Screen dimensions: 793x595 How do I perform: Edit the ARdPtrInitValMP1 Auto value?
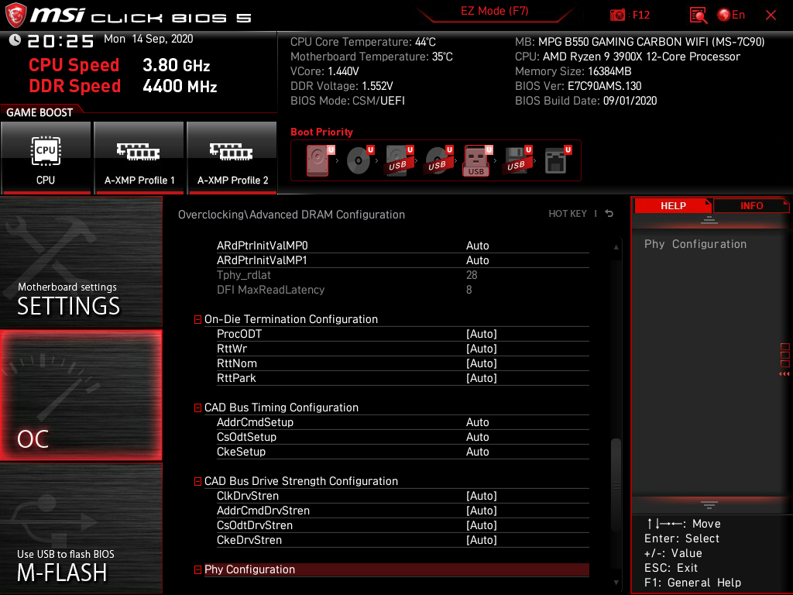[x=477, y=260]
